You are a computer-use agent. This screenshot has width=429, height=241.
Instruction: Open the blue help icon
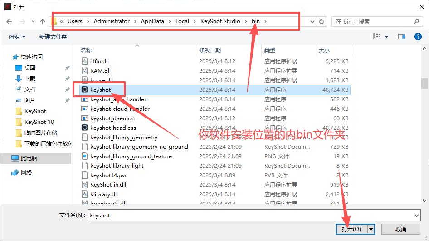pos(418,37)
